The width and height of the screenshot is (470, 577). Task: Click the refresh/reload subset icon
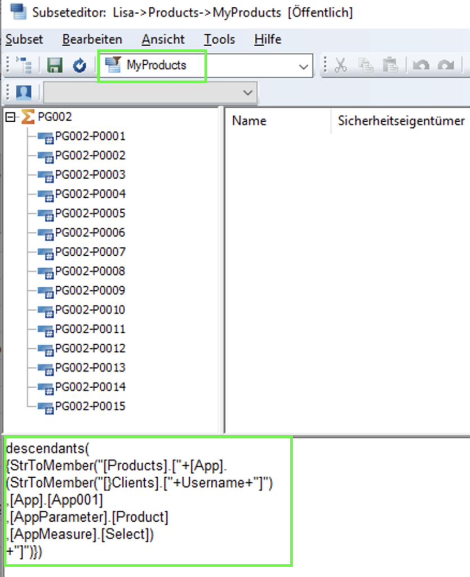pyautogui.click(x=79, y=65)
